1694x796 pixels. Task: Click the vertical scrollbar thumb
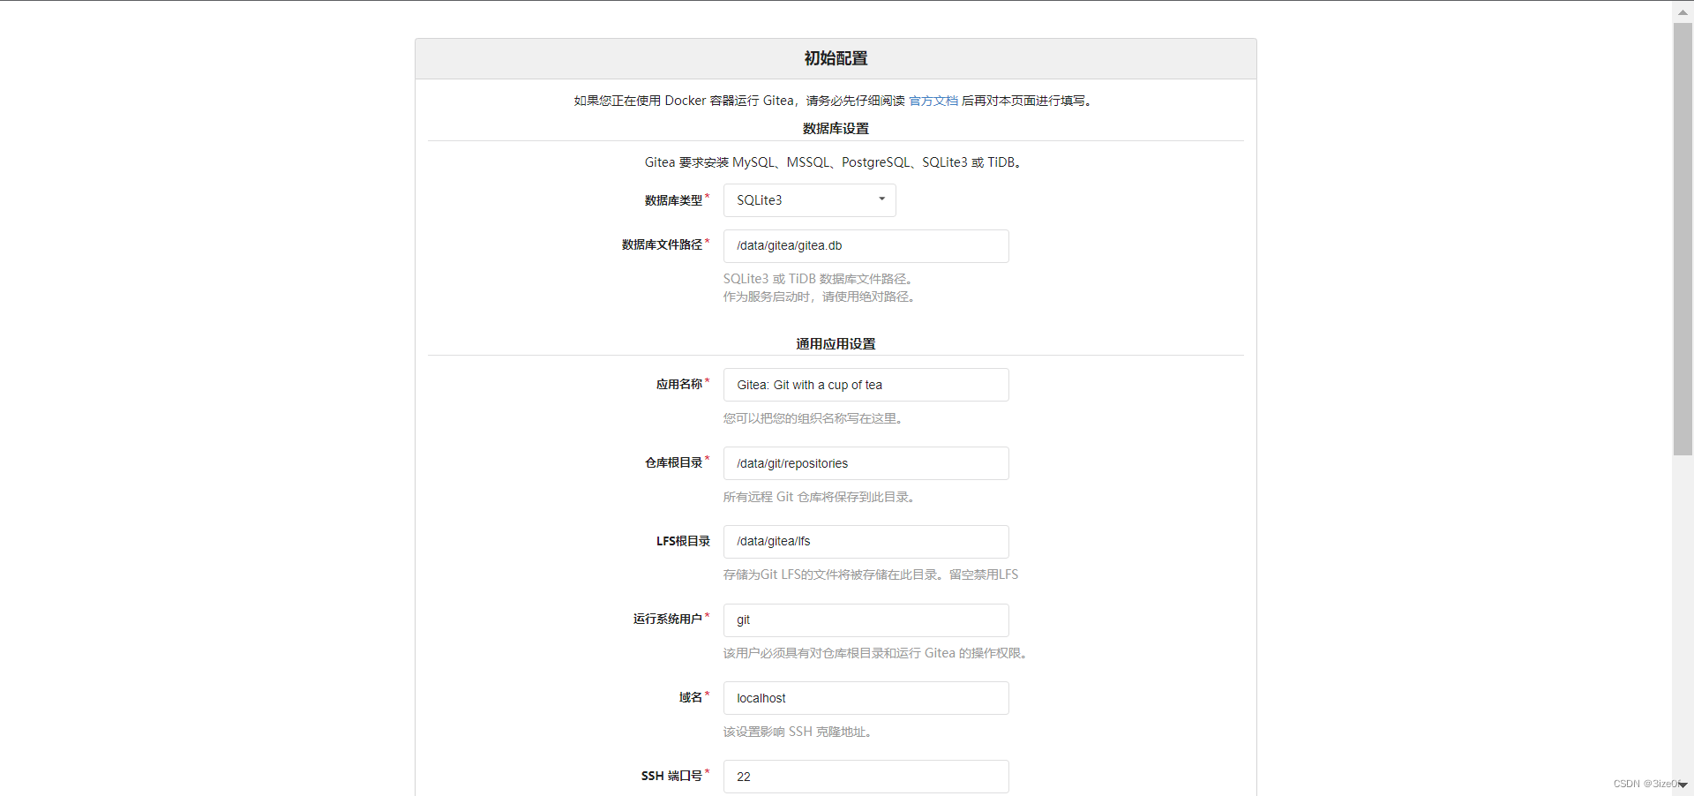1683,238
